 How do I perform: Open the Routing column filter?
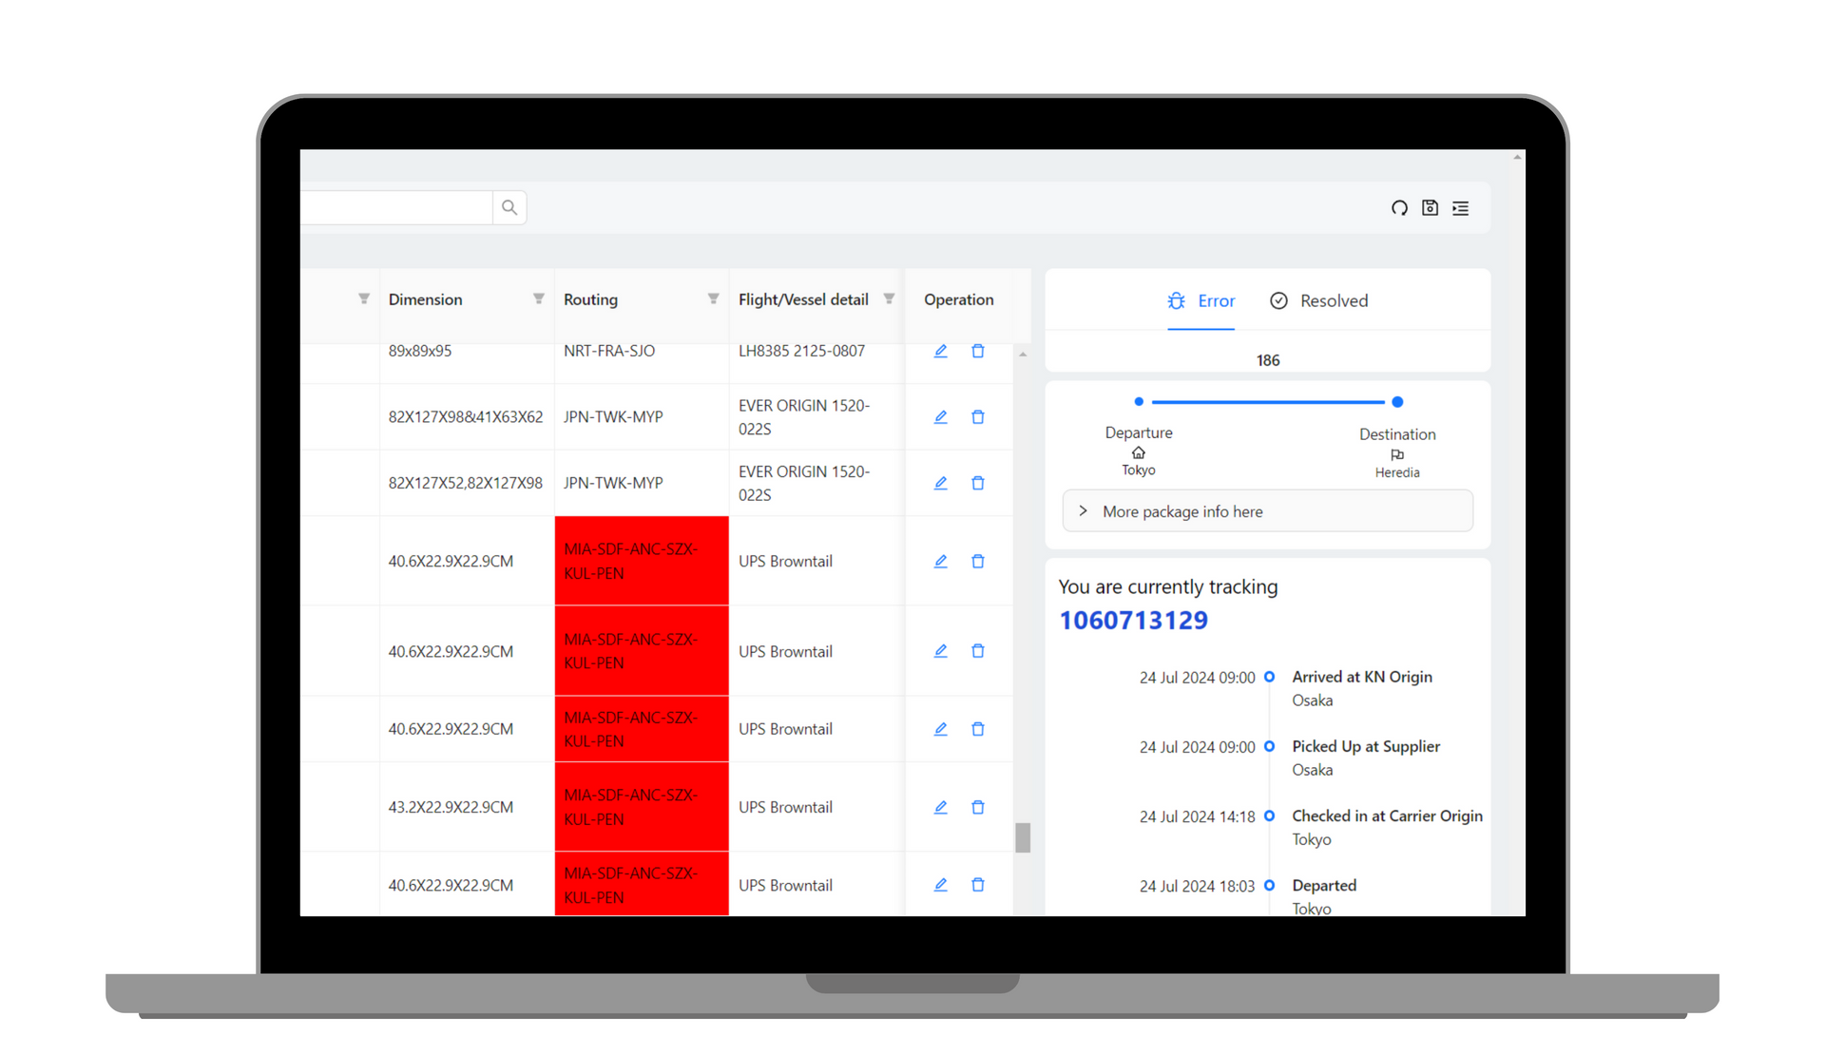pos(713,299)
